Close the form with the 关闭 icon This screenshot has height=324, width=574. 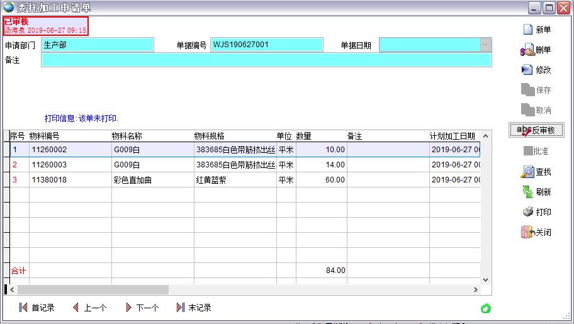[527, 232]
